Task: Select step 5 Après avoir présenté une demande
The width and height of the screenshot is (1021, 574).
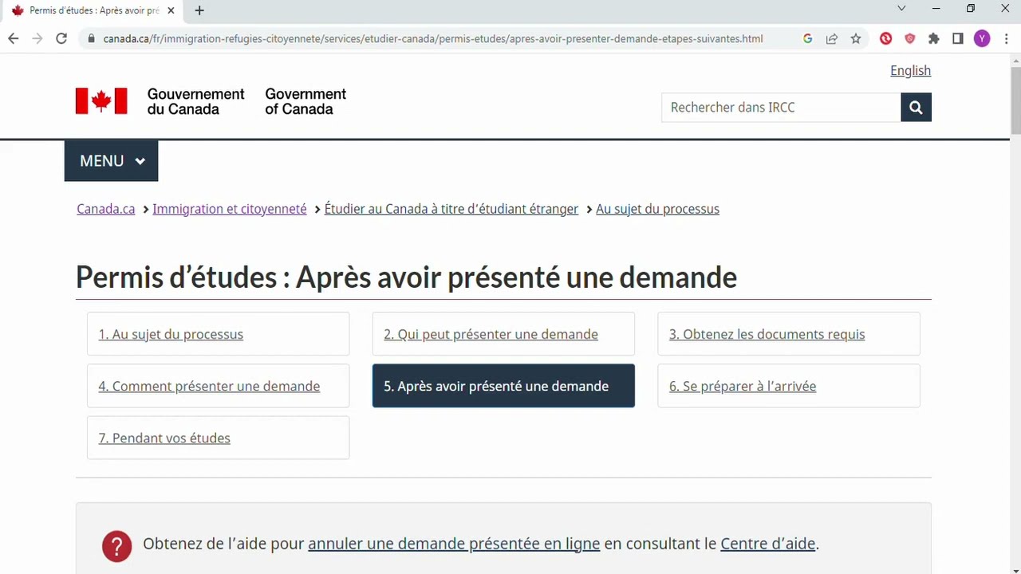Action: (x=503, y=386)
